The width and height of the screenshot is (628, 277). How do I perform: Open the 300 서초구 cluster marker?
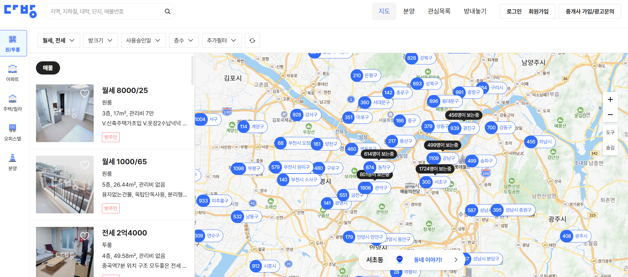tap(435, 182)
